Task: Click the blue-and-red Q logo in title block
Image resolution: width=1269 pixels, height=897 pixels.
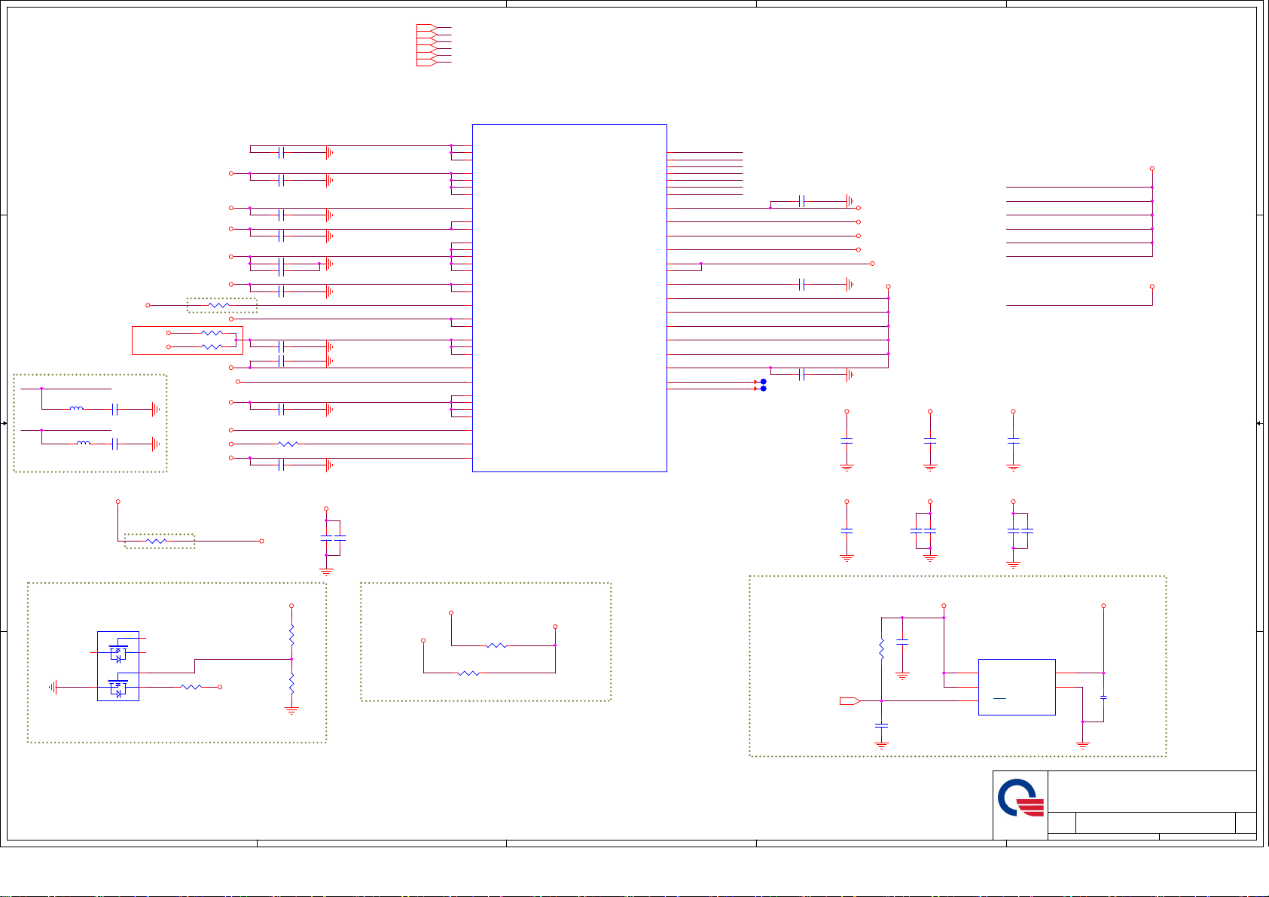Action: (1021, 798)
